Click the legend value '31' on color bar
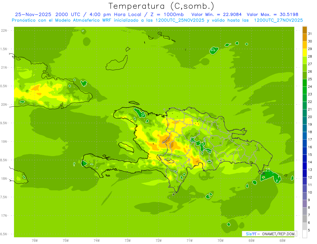The width and height of the screenshot is (317, 244). [x=310, y=33]
